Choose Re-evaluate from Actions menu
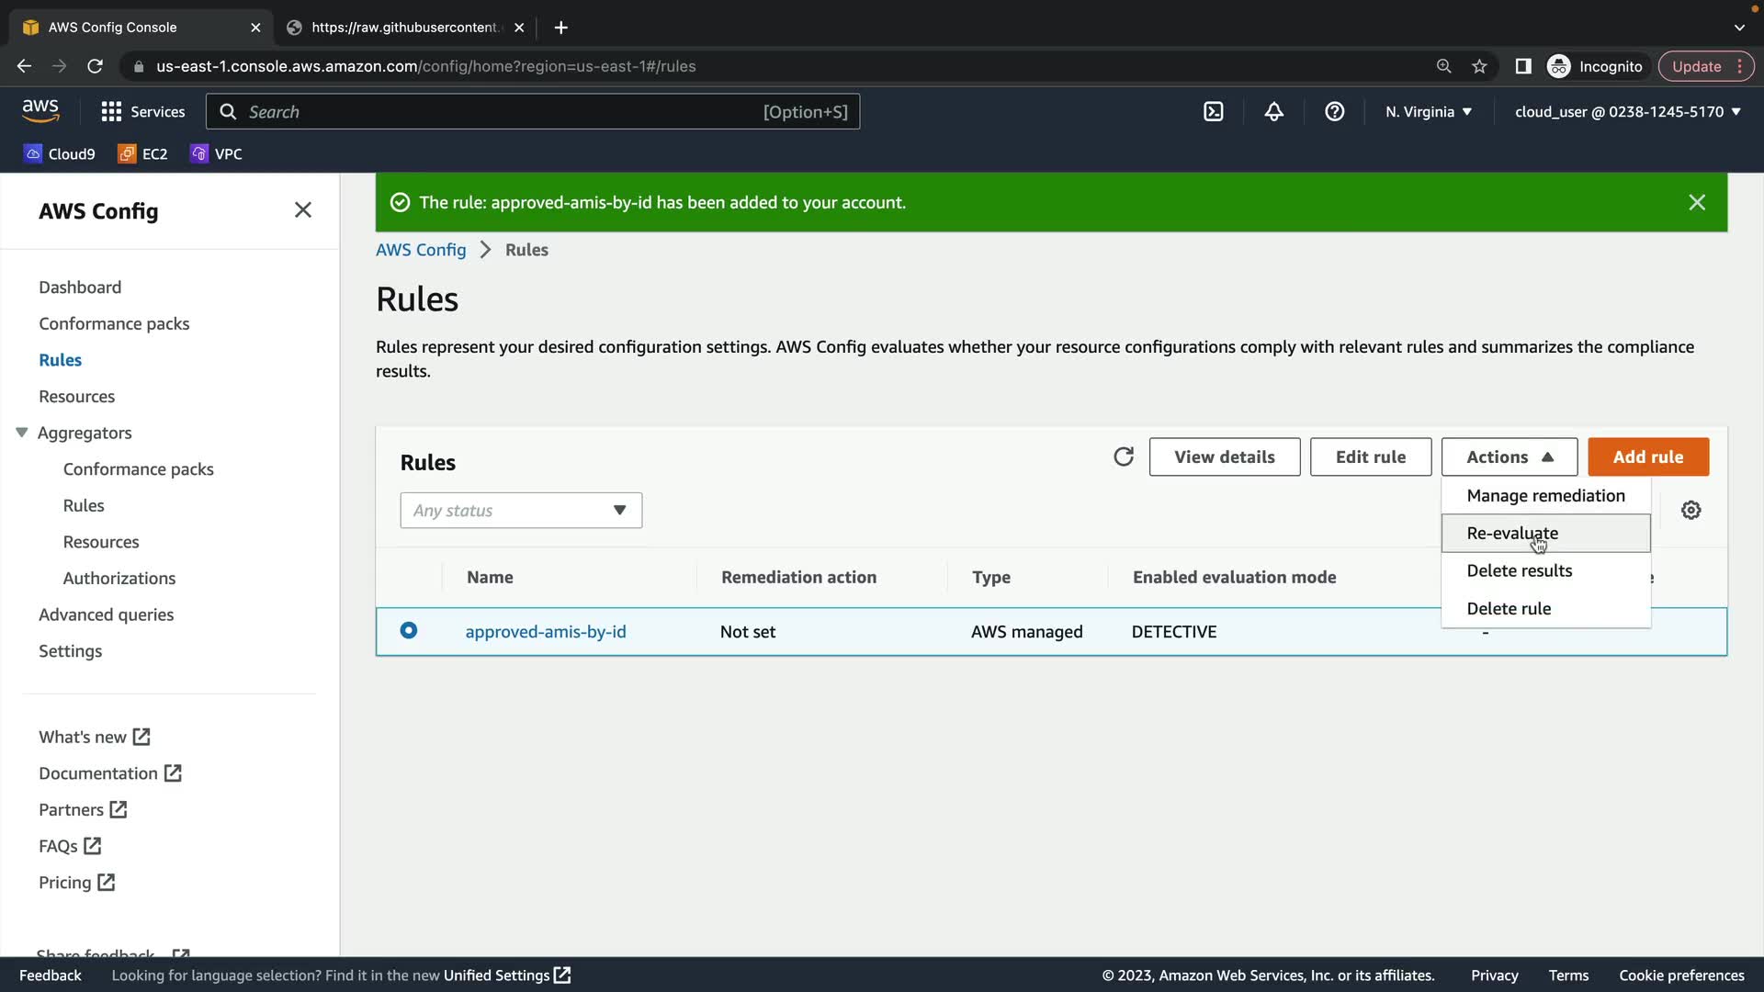 [x=1512, y=533]
